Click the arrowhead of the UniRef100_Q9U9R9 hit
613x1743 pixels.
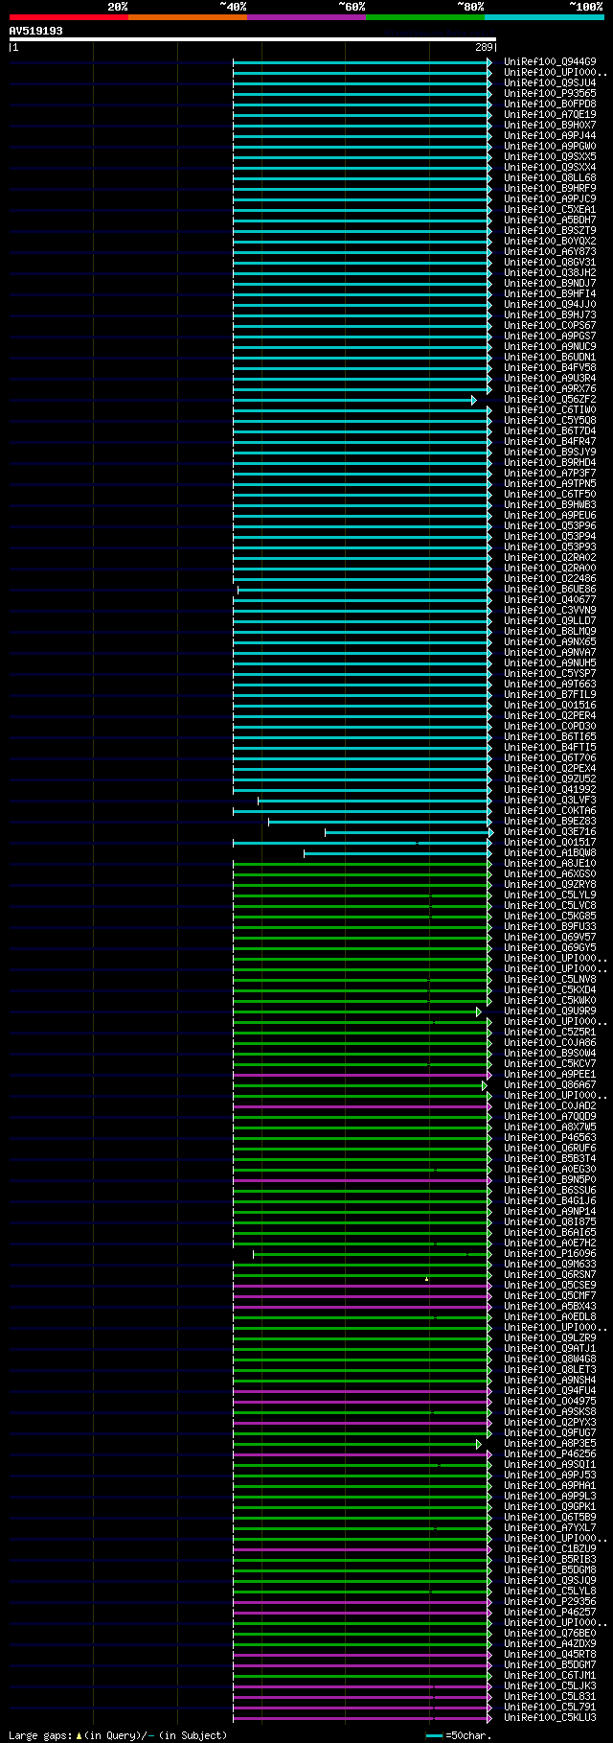click(x=479, y=1011)
